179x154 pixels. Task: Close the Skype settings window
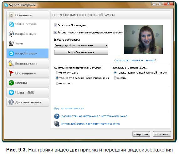(x=168, y=4)
